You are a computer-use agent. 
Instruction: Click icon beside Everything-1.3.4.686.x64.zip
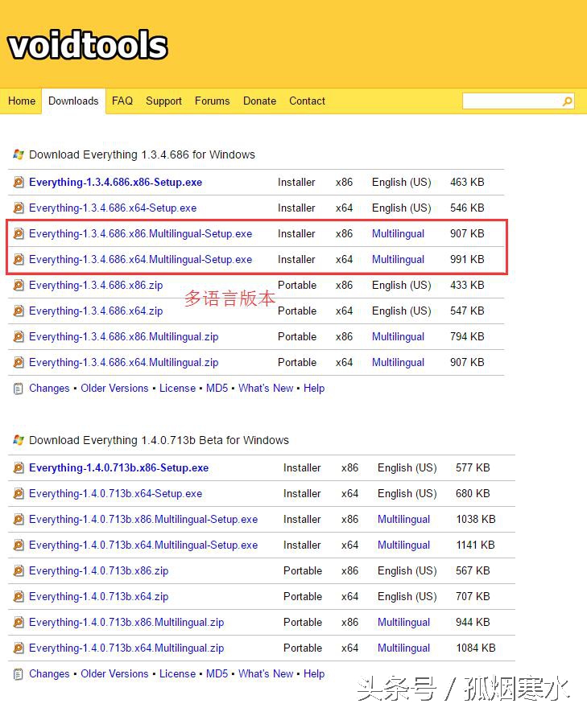[x=19, y=311]
